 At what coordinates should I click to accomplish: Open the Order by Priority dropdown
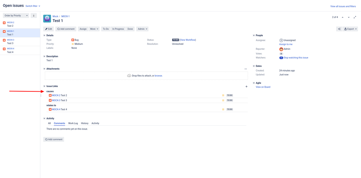pyautogui.click(x=16, y=16)
